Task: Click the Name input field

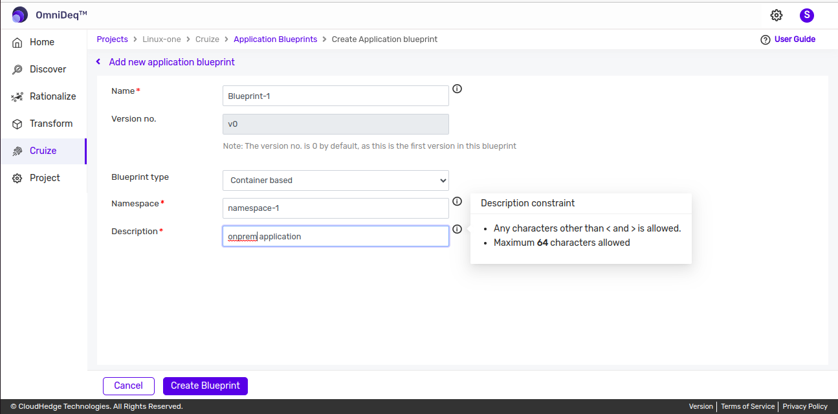Action: pyautogui.click(x=336, y=96)
